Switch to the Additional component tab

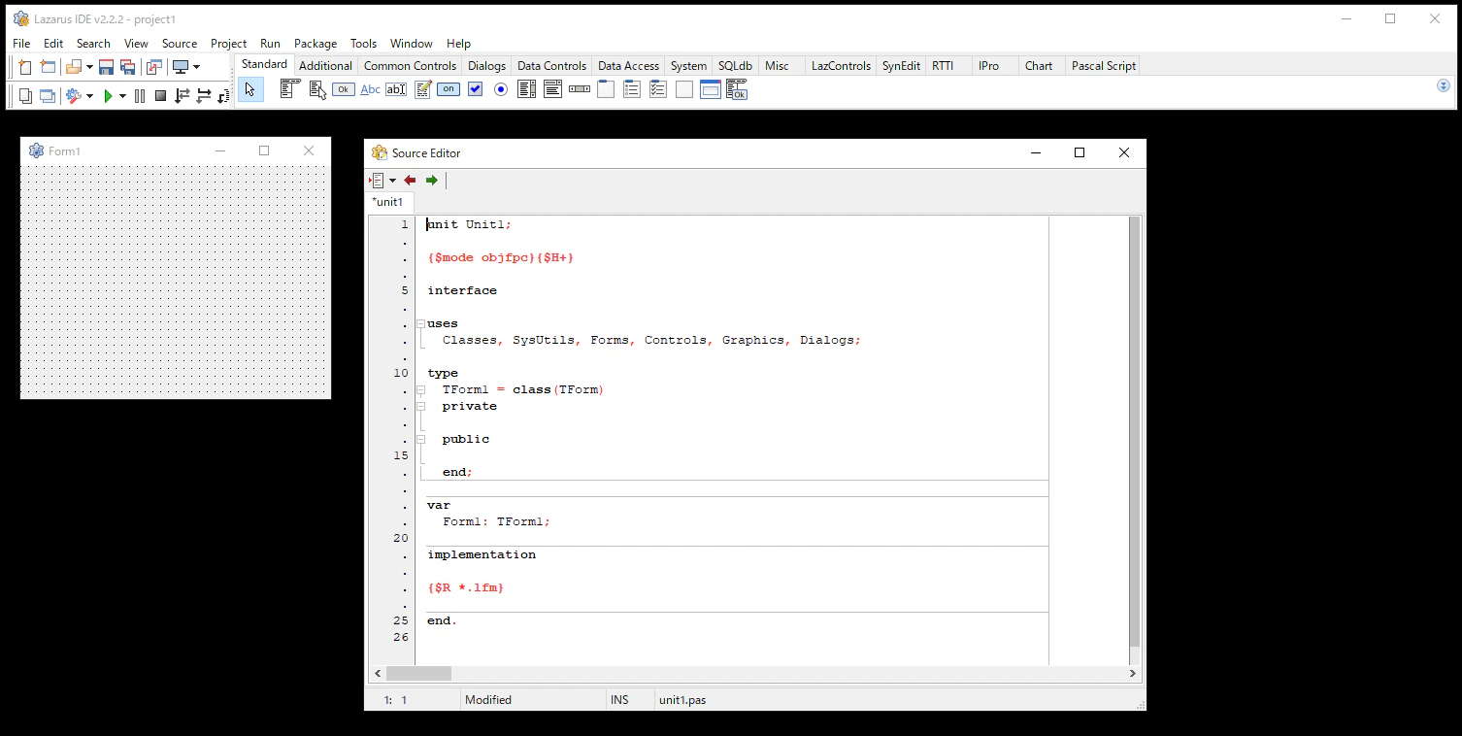[x=325, y=66]
